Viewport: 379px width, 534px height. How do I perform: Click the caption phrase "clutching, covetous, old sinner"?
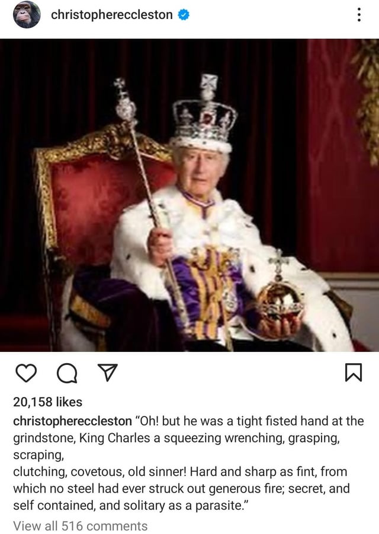coord(99,472)
